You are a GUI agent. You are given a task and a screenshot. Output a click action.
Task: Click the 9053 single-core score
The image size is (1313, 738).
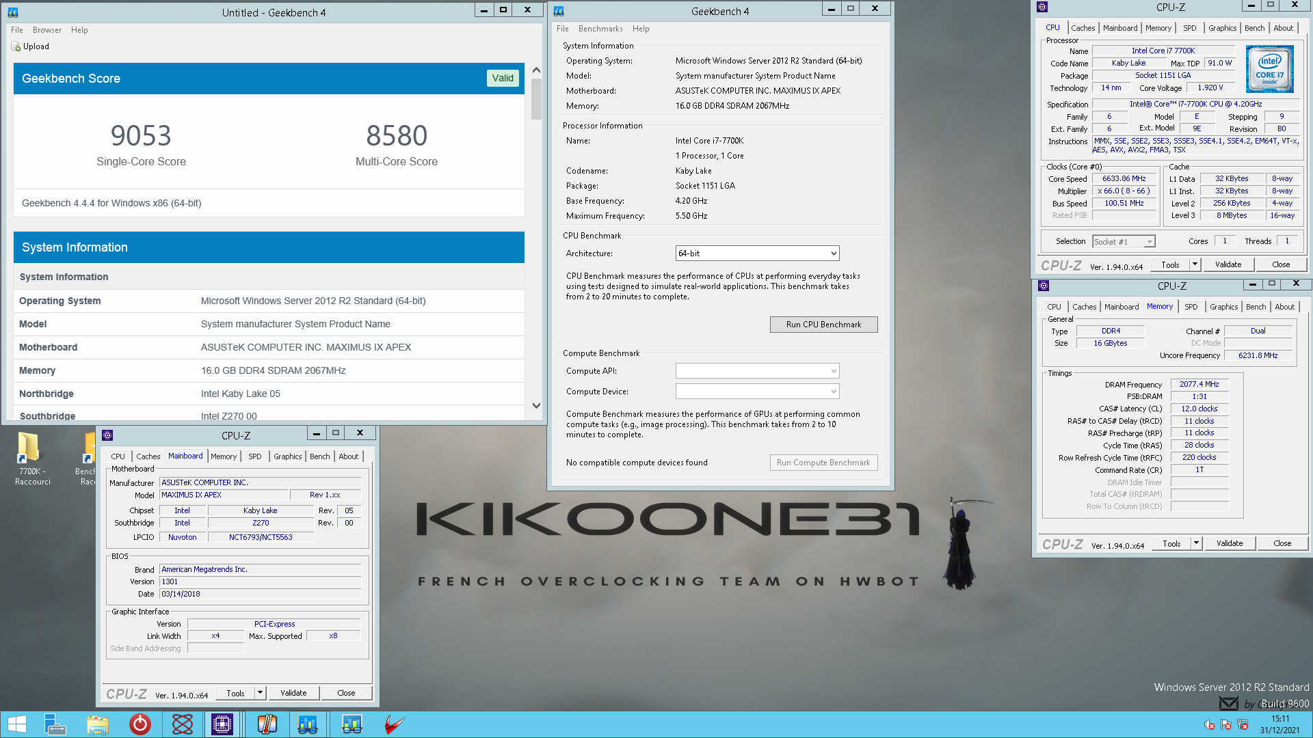[141, 136]
